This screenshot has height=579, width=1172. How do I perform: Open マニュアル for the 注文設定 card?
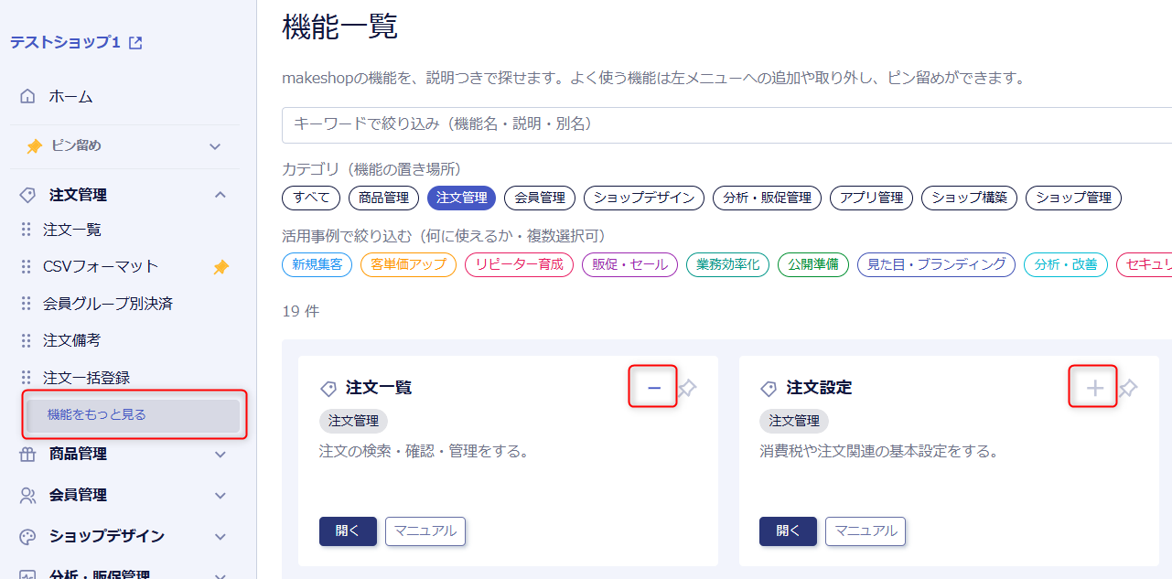(866, 531)
